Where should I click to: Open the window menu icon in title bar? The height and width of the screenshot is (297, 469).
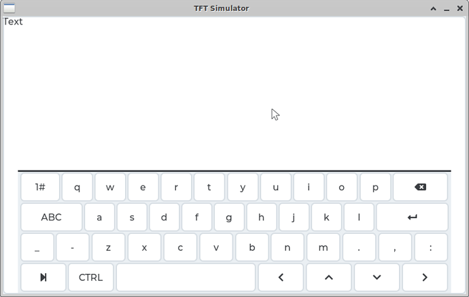coord(10,8)
